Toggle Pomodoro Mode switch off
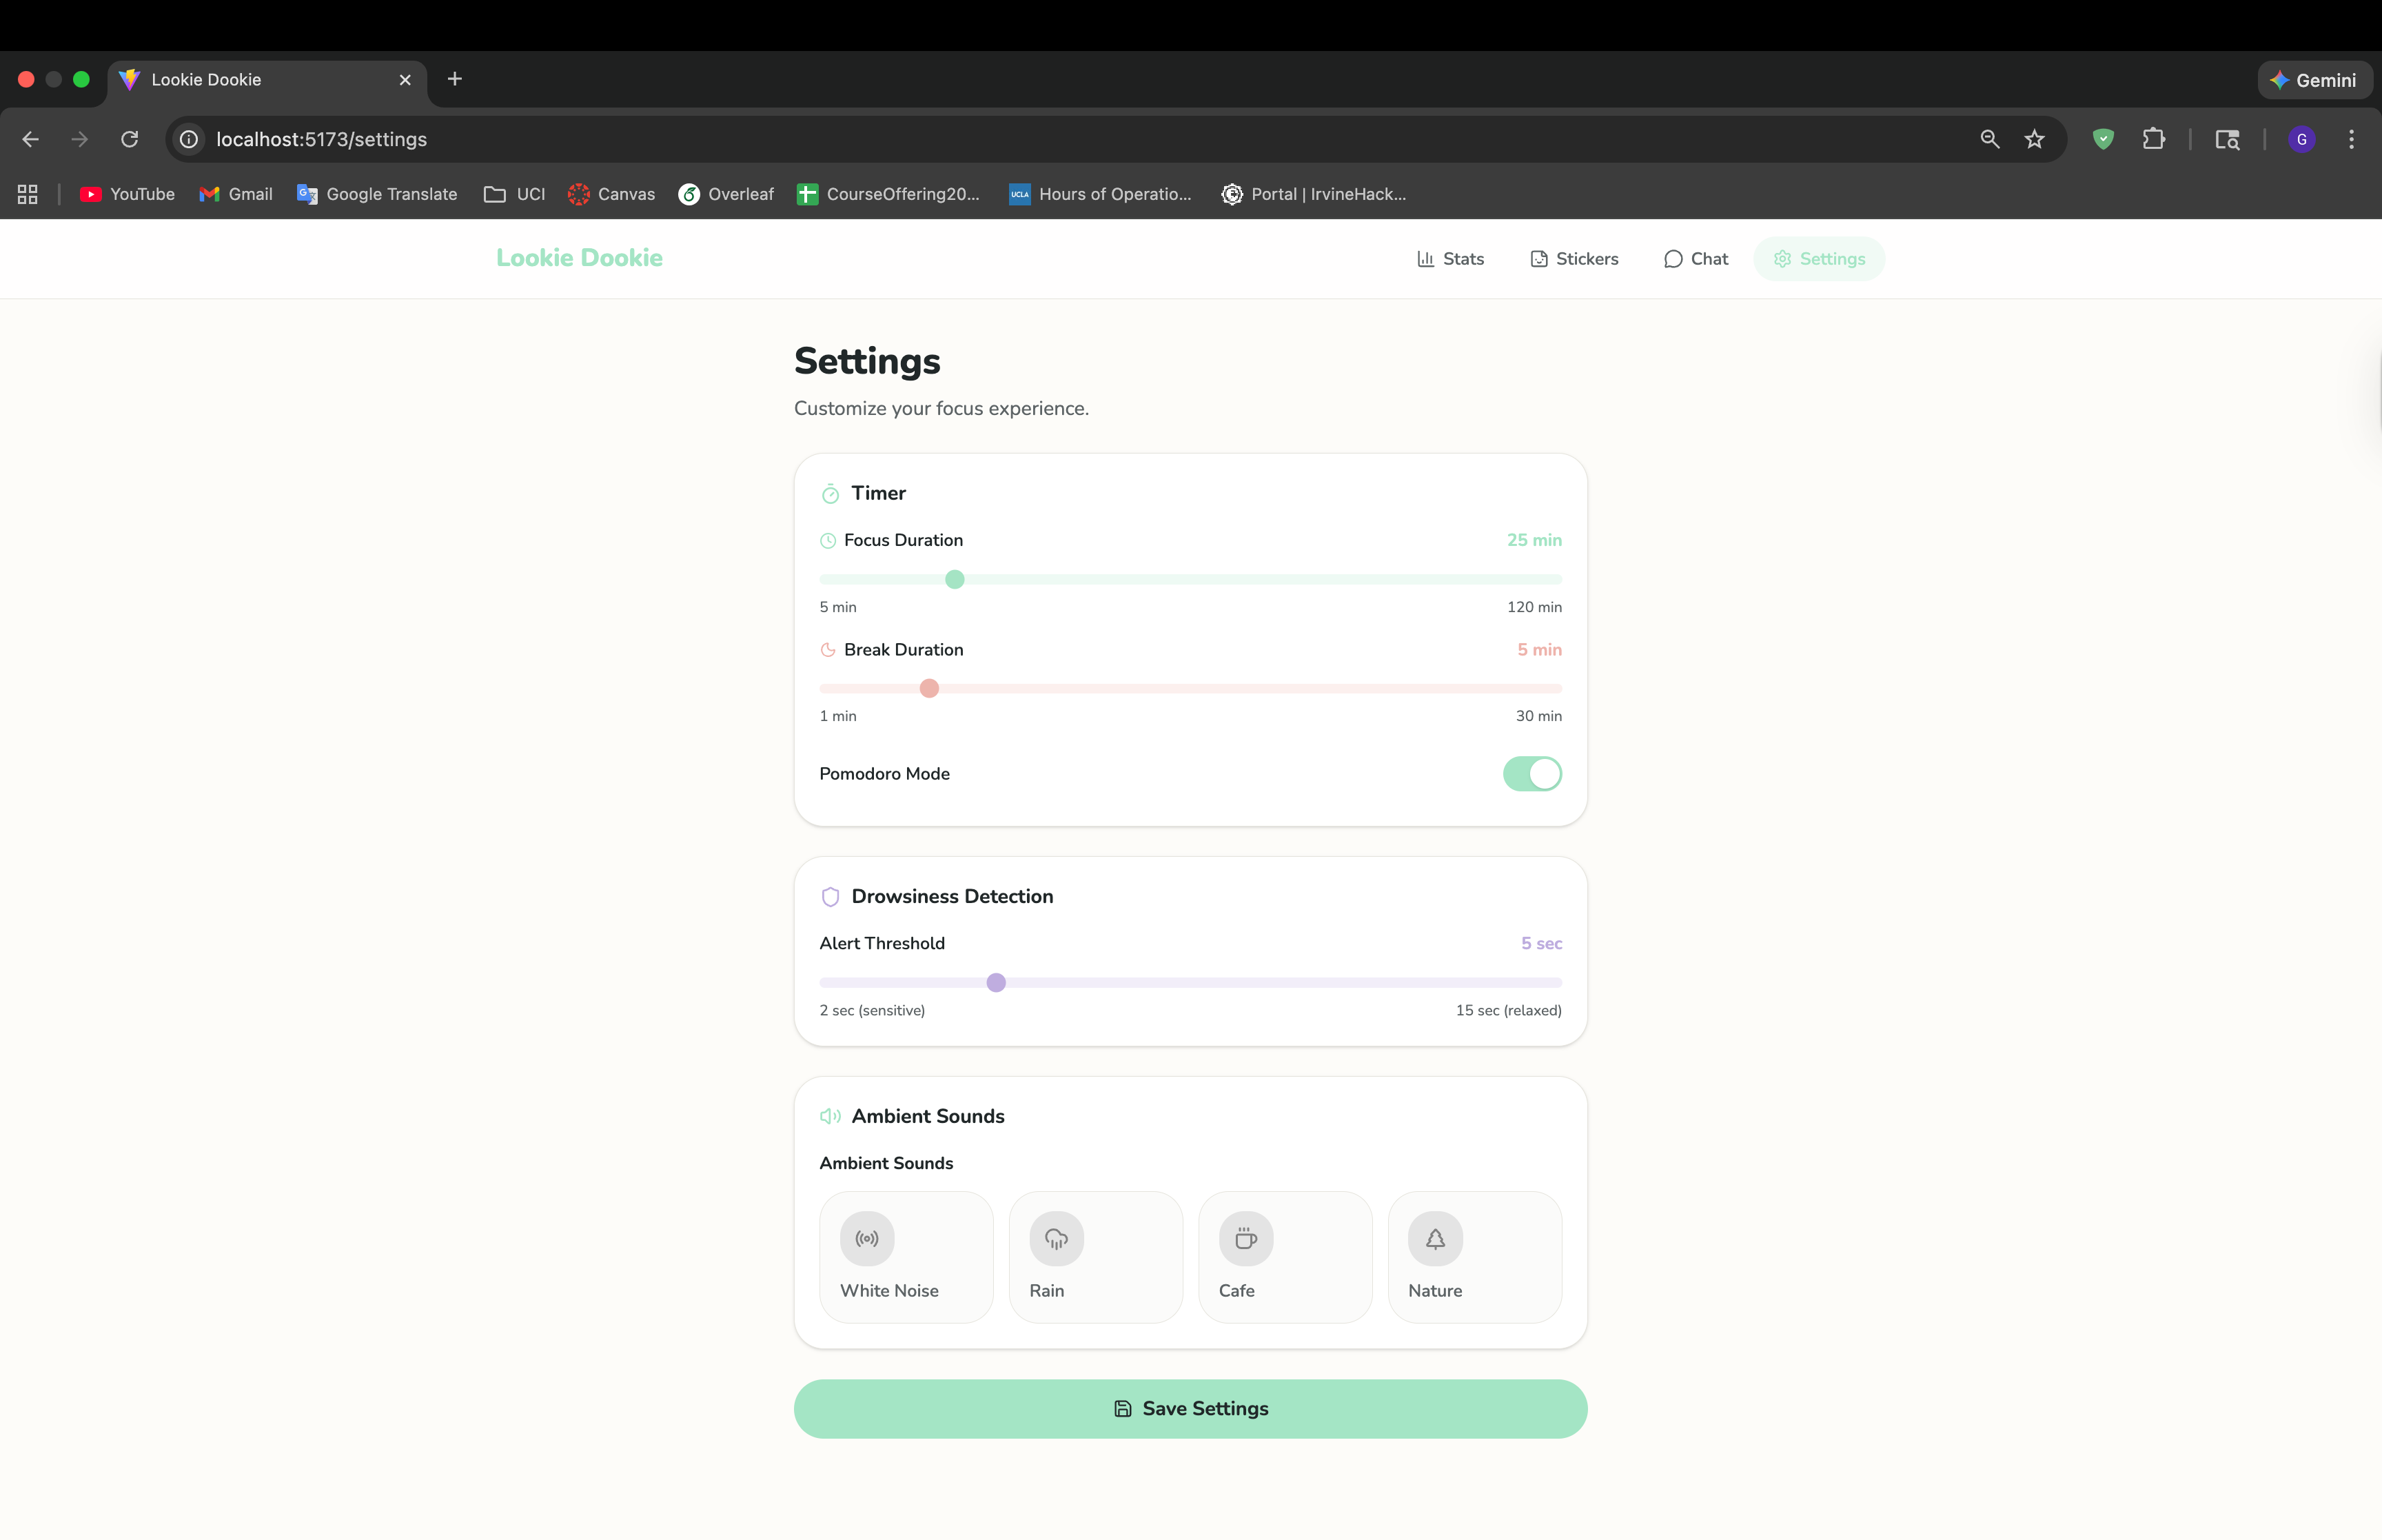 tap(1531, 773)
